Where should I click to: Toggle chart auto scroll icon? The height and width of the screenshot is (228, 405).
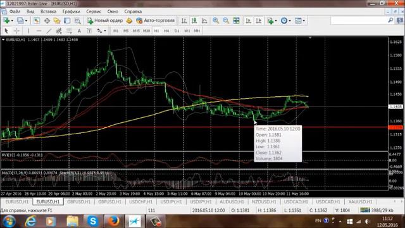coord(249,21)
